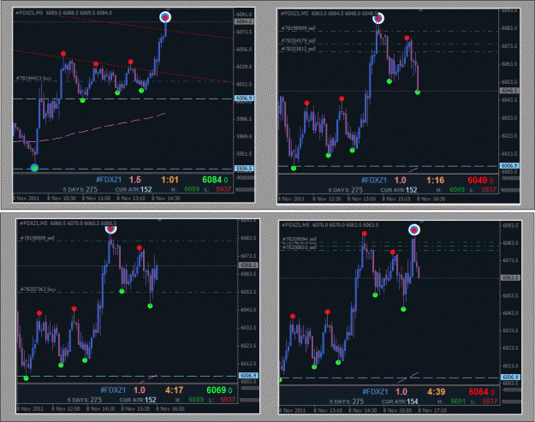Viewport: 535px width, 422px height.
Task: Click the 4:39 candle timer value
Action: pos(436,392)
